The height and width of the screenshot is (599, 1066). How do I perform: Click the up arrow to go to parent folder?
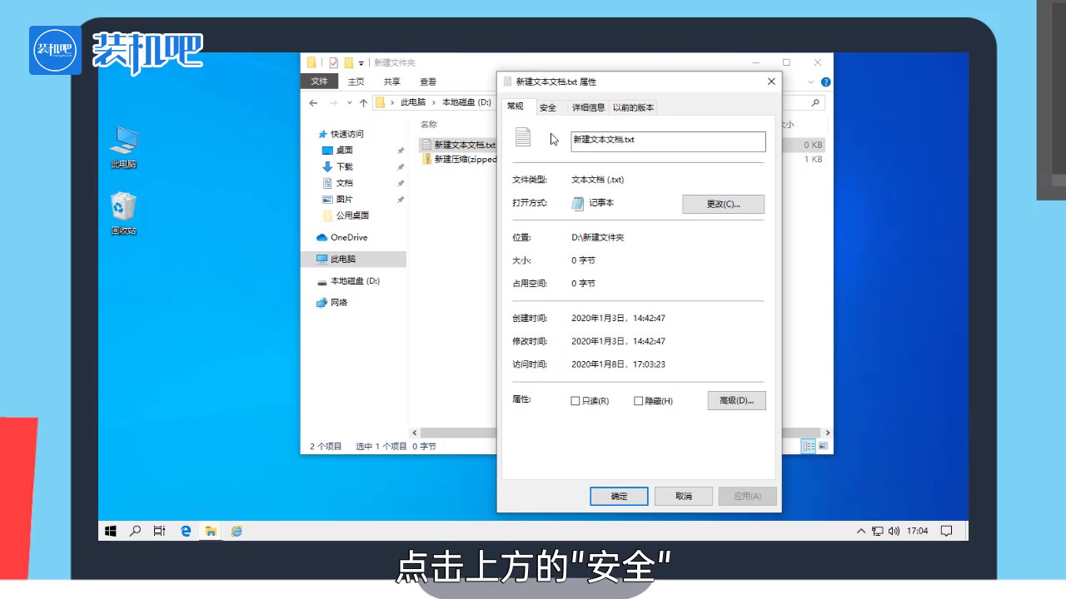pyautogui.click(x=364, y=101)
